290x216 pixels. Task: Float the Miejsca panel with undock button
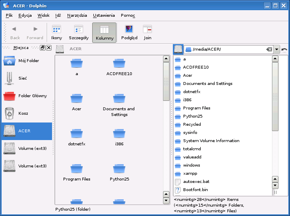click(43, 48)
